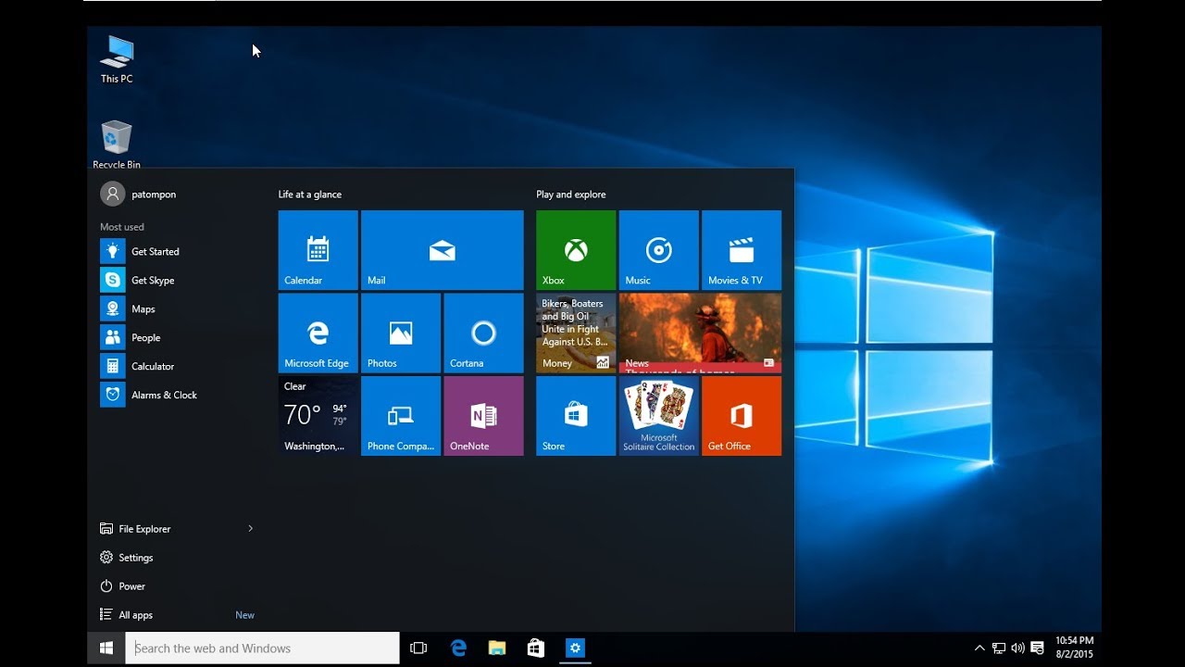Image resolution: width=1185 pixels, height=667 pixels.
Task: Open the Xbox tile
Action: pos(576,250)
